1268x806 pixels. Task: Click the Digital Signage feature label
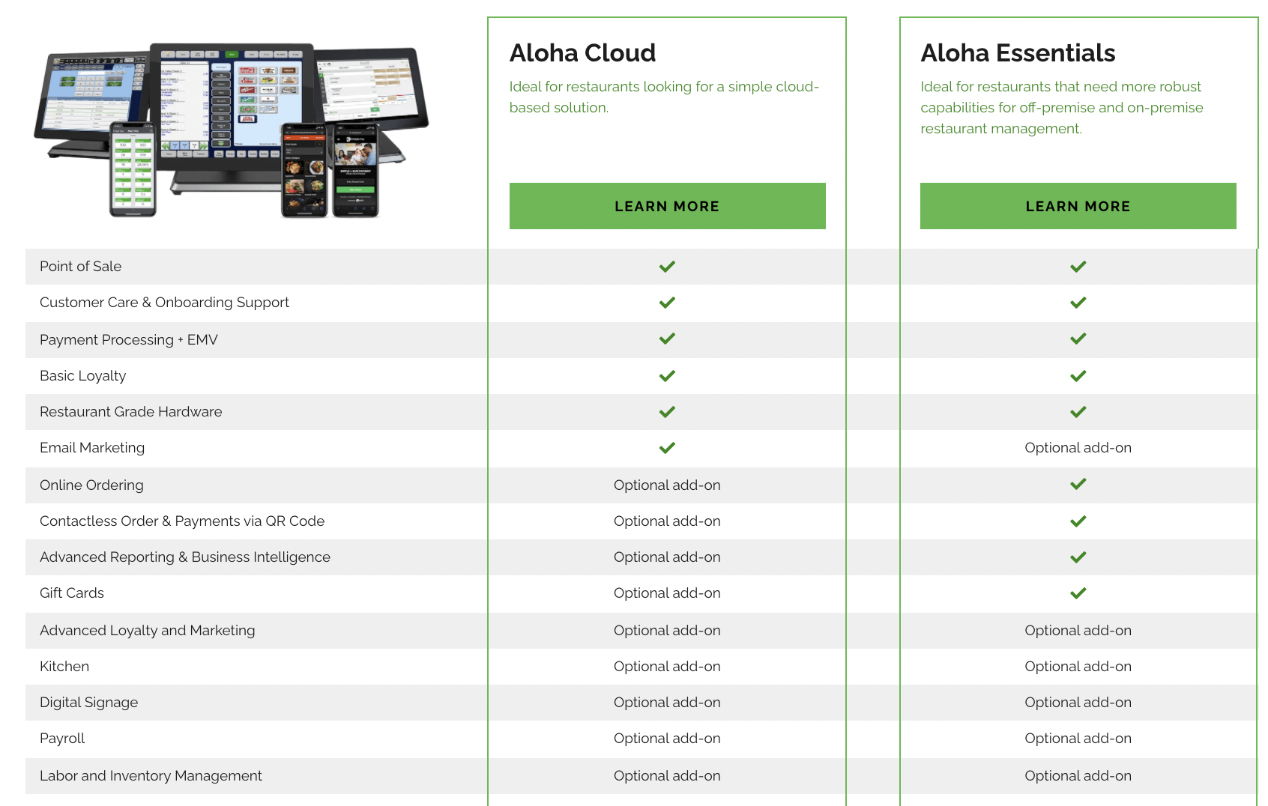click(88, 703)
